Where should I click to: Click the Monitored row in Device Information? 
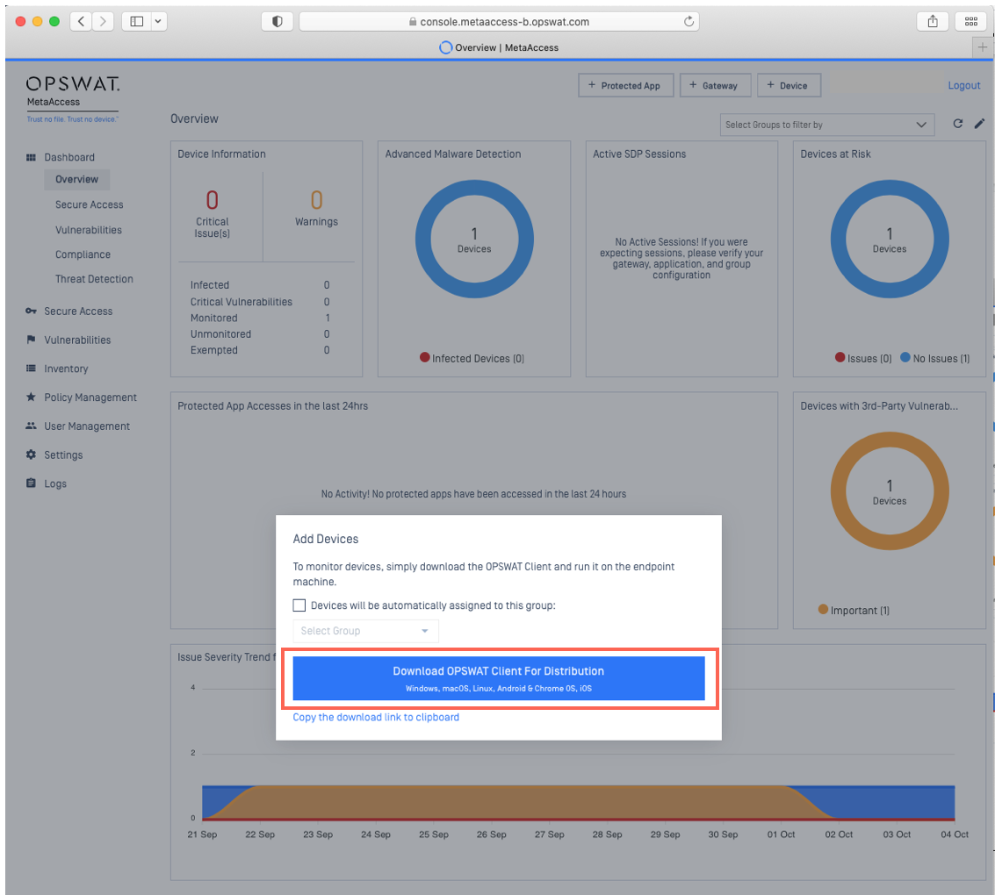260,319
